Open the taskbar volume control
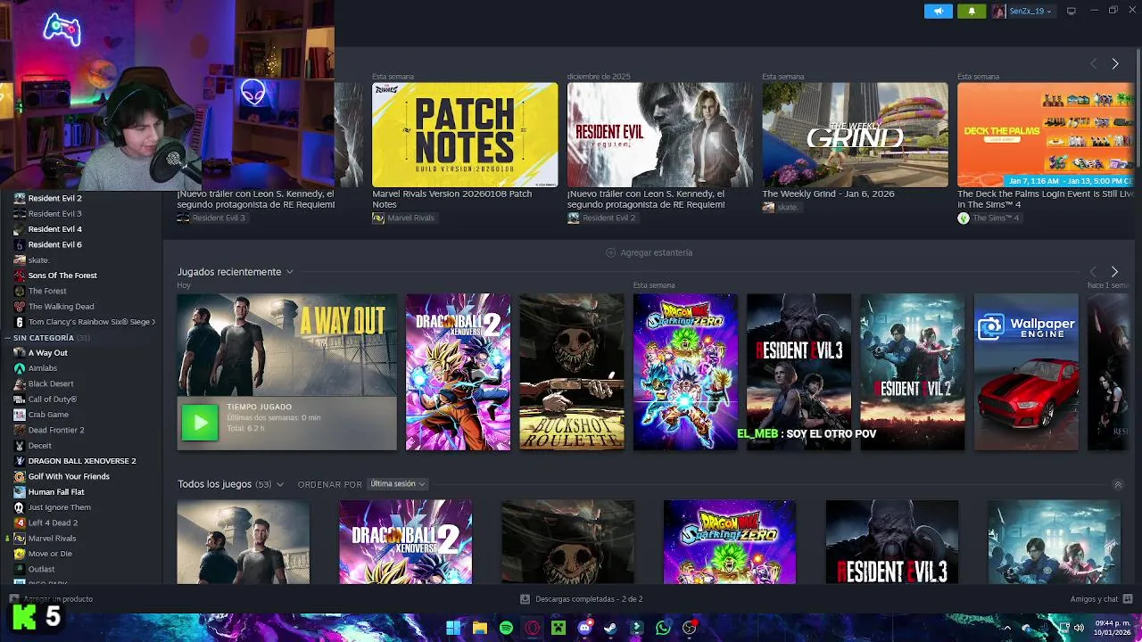This screenshot has height=642, width=1142. [1079, 628]
